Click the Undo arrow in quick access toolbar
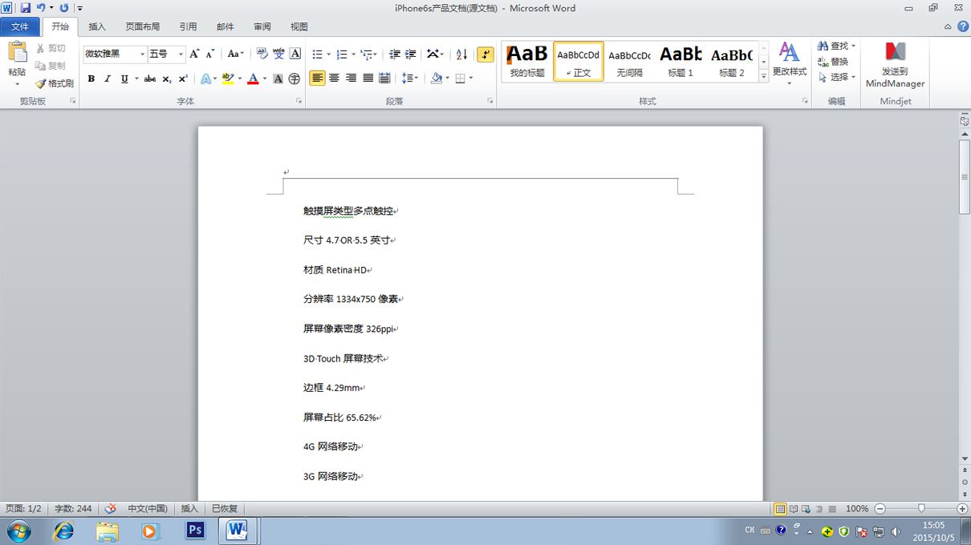The image size is (971, 545). 40,8
